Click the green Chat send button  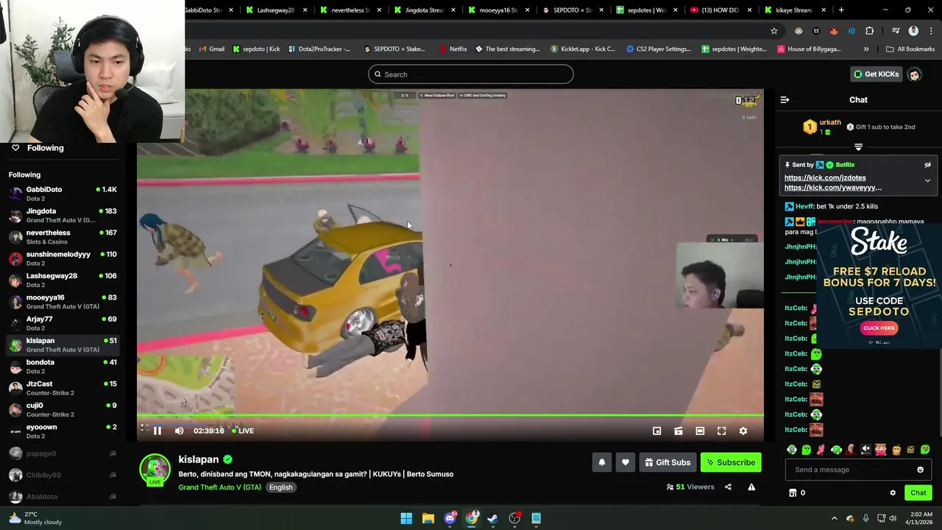(918, 492)
